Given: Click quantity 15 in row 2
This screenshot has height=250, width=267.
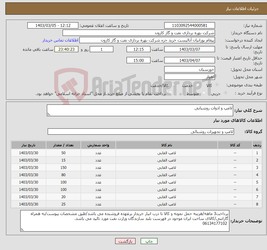Looking at the screenshot, I should (63, 160).
